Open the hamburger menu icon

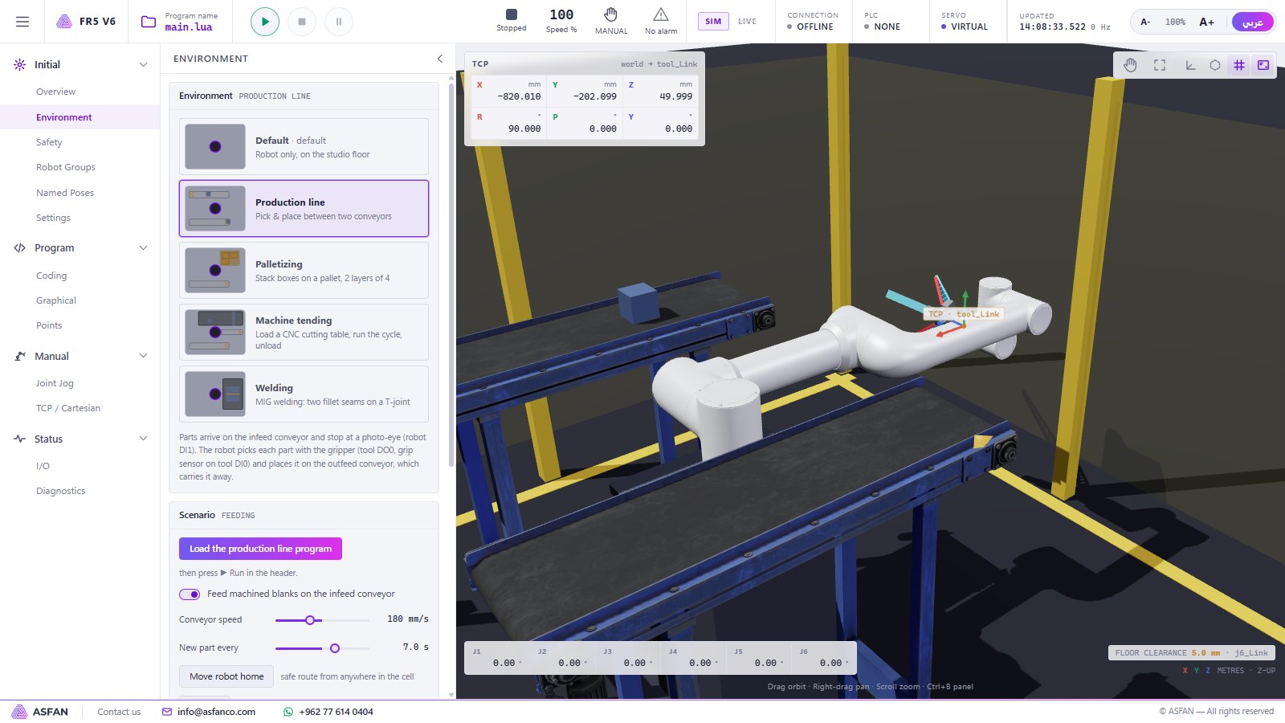22,22
